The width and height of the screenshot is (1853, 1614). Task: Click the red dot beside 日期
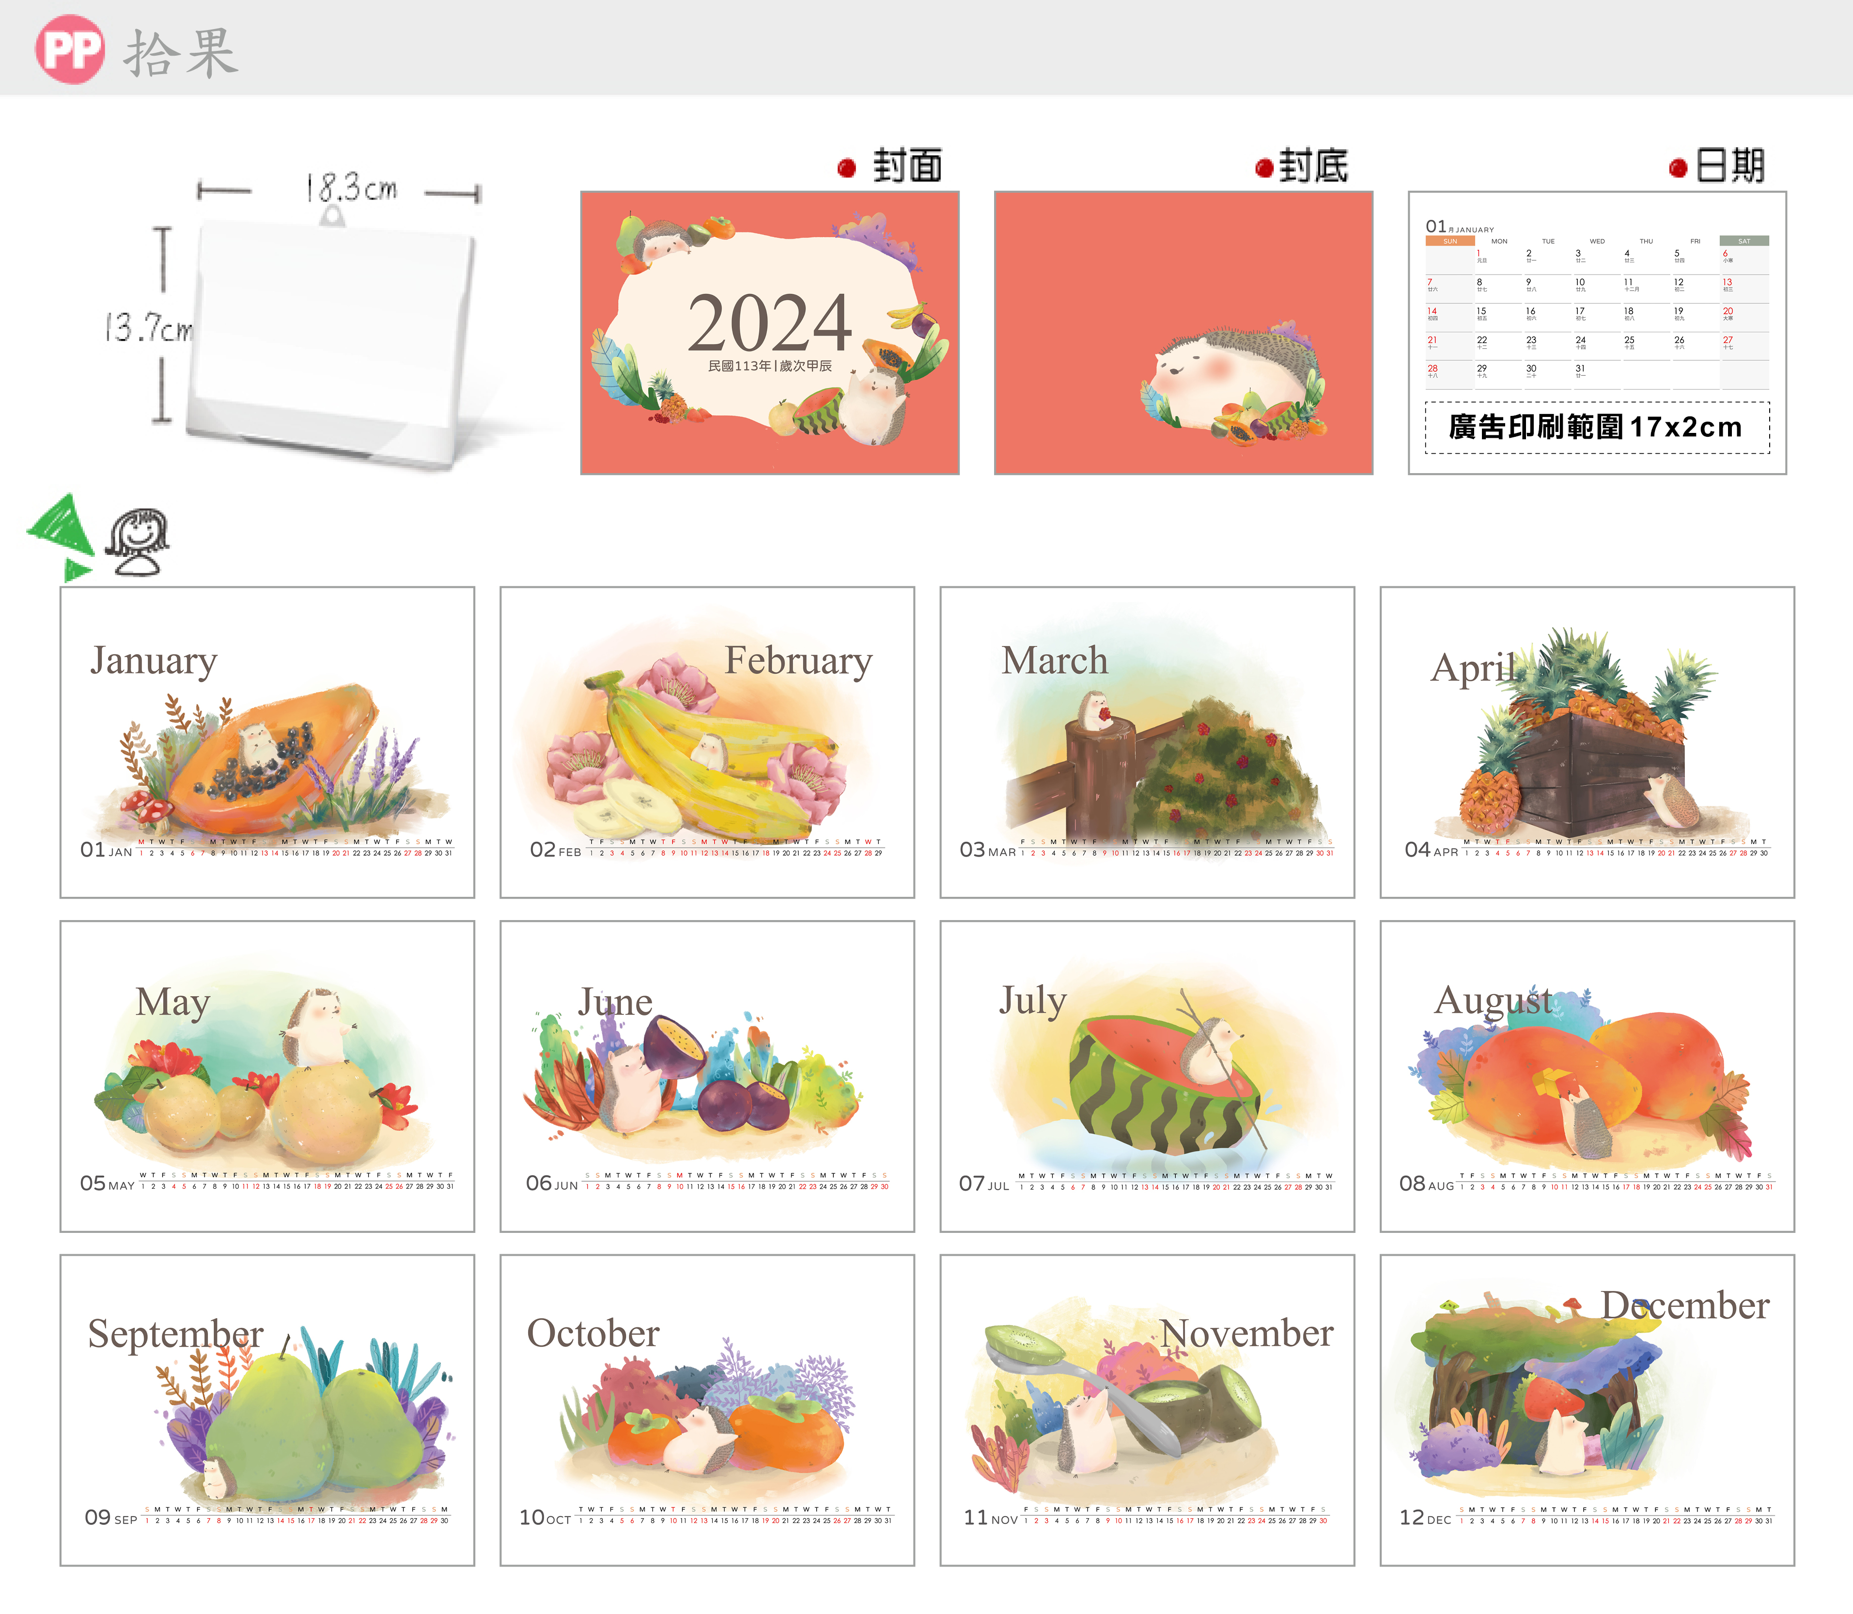pyautogui.click(x=1677, y=169)
